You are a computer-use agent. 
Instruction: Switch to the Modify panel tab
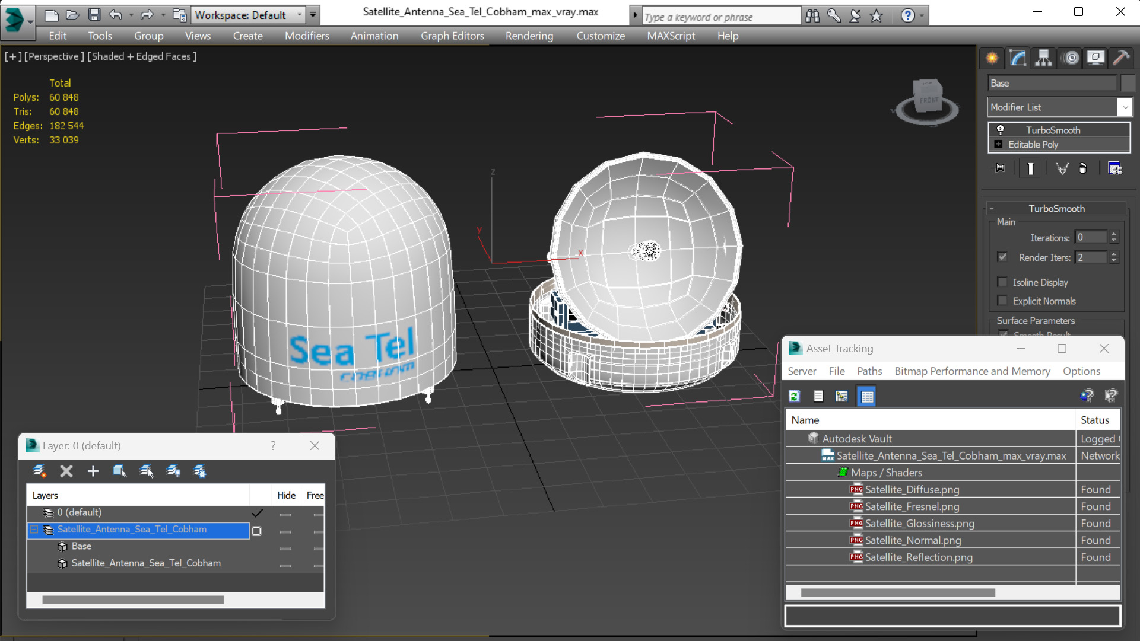(x=1018, y=58)
